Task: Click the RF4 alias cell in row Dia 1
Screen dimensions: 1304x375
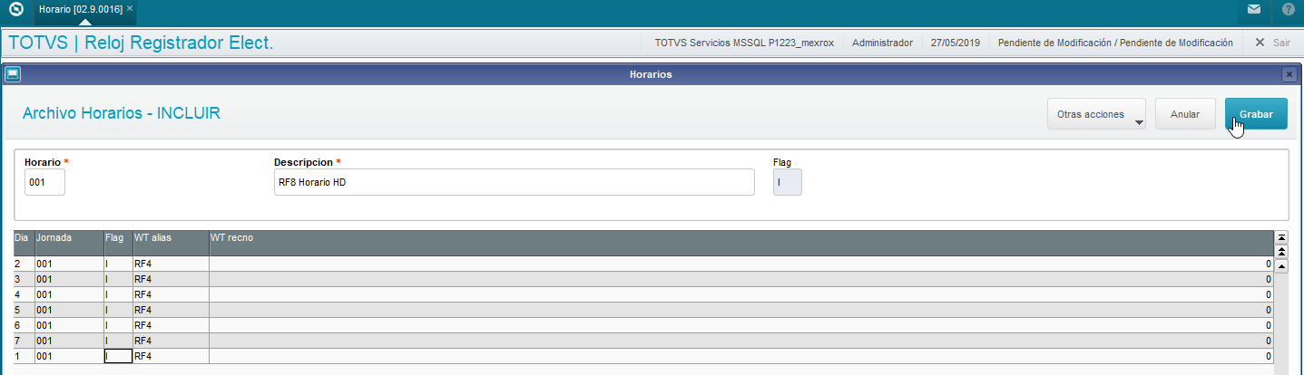Action: pos(172,357)
